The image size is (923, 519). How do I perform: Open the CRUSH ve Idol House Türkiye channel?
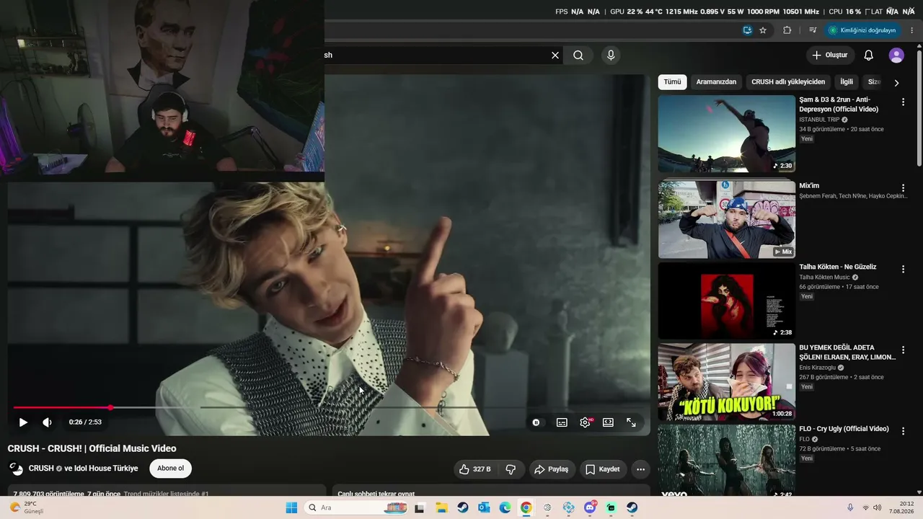click(83, 469)
